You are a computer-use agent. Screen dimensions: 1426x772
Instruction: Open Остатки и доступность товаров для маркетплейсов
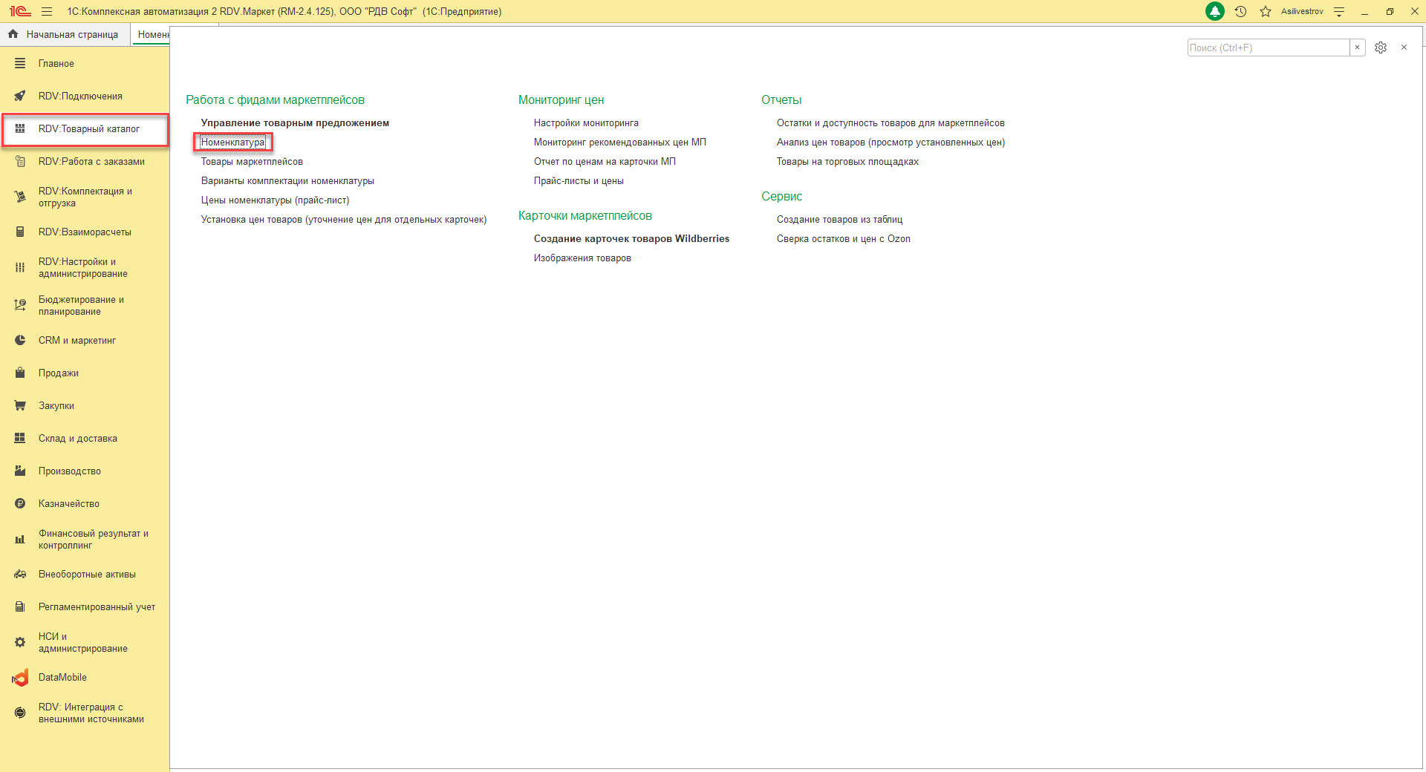pos(891,123)
